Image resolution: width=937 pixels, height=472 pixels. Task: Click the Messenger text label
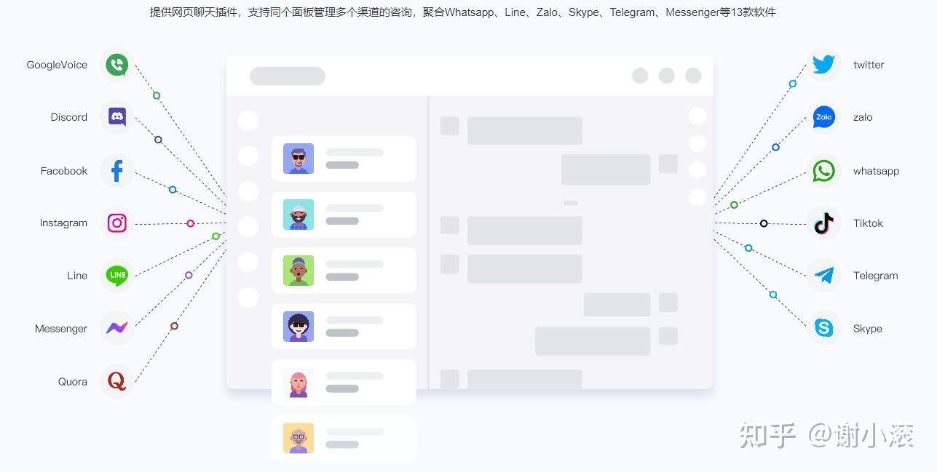point(61,329)
